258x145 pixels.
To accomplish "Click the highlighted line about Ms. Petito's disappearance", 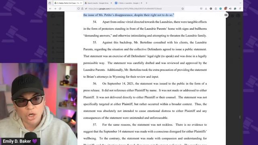I will (129, 15).
